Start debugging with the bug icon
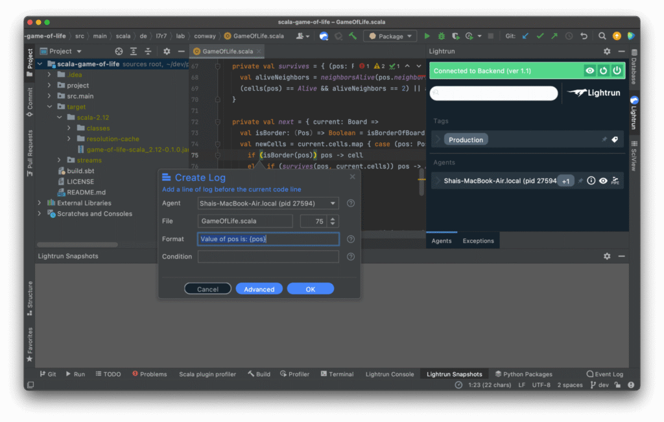Screen dimensions: 664x422 442,36
